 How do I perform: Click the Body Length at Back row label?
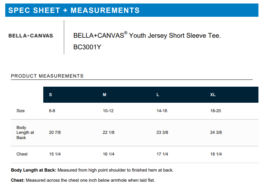[25, 132]
